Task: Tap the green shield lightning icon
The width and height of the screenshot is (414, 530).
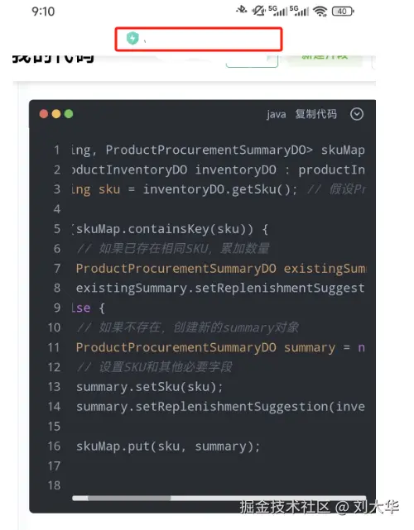Action: pyautogui.click(x=132, y=38)
